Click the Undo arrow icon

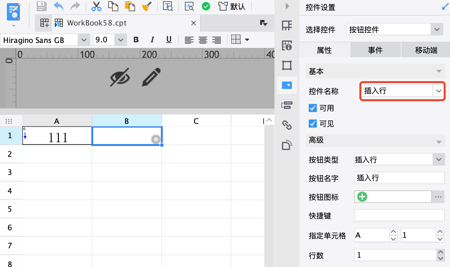point(59,6)
